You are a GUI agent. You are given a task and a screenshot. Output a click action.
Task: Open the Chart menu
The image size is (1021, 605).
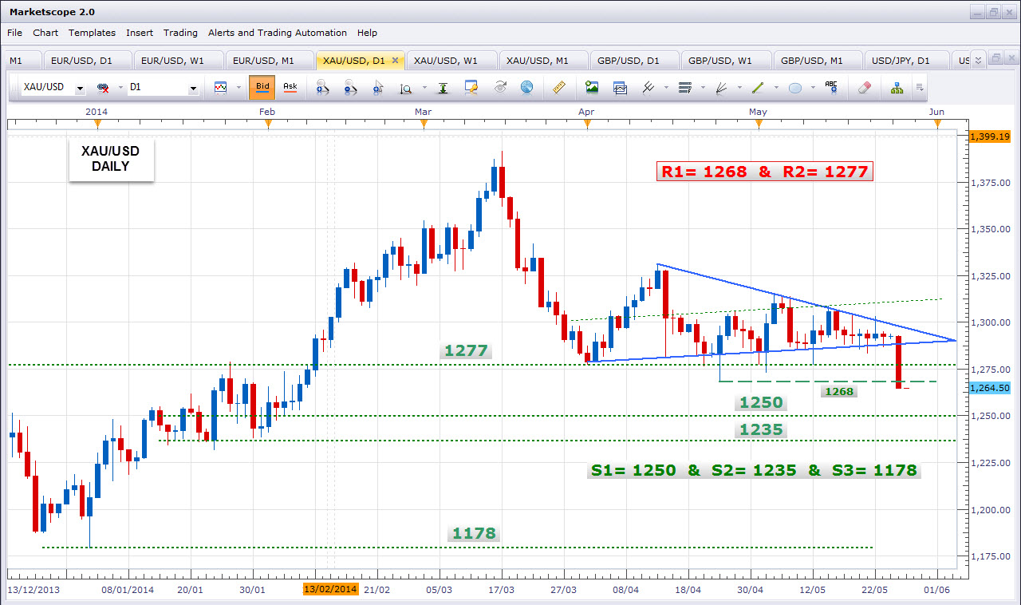[45, 33]
